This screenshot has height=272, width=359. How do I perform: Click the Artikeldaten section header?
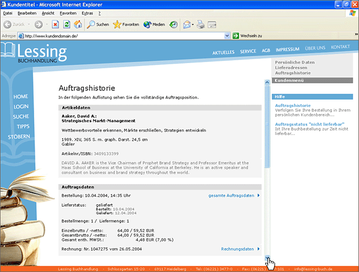click(160, 108)
